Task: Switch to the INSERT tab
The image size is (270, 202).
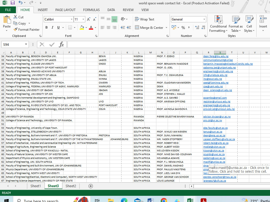Action: [x=43, y=10]
